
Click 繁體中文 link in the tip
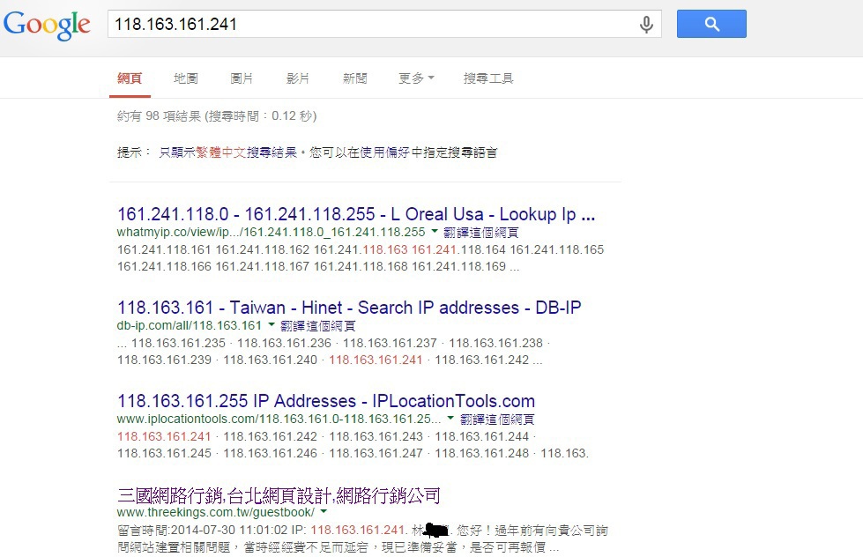220,152
